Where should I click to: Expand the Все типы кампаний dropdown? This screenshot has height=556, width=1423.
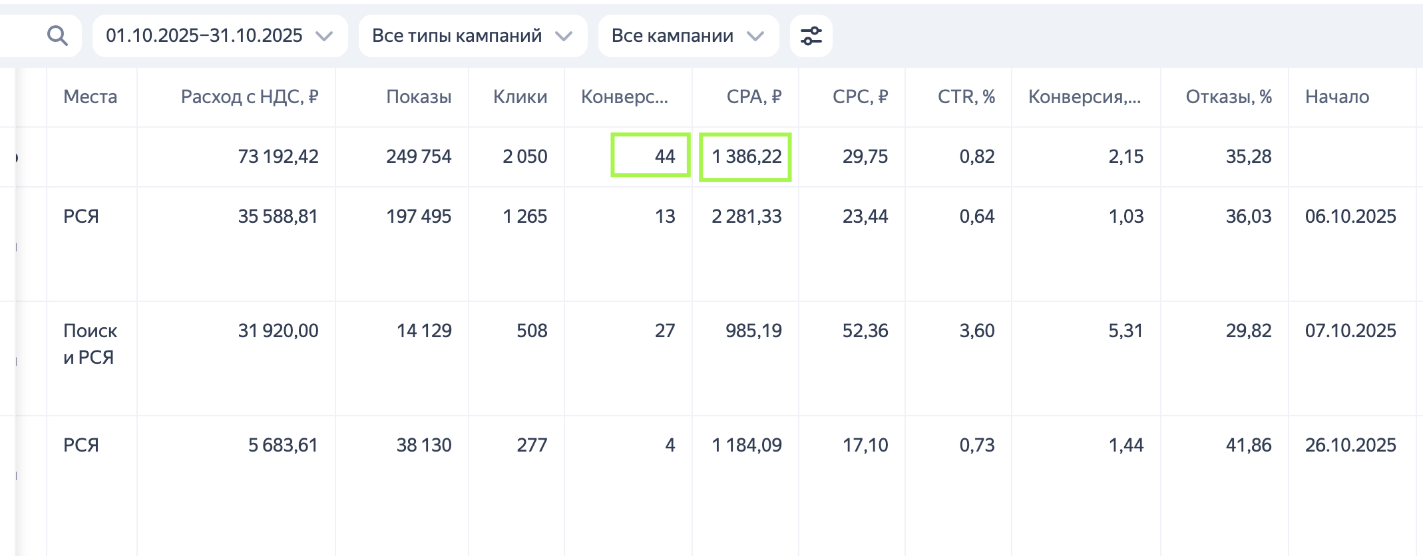472,36
